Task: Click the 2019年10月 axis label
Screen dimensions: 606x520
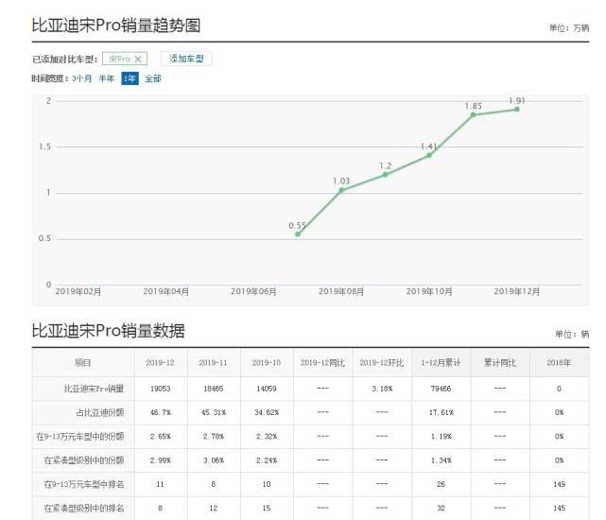Action: pos(429,291)
